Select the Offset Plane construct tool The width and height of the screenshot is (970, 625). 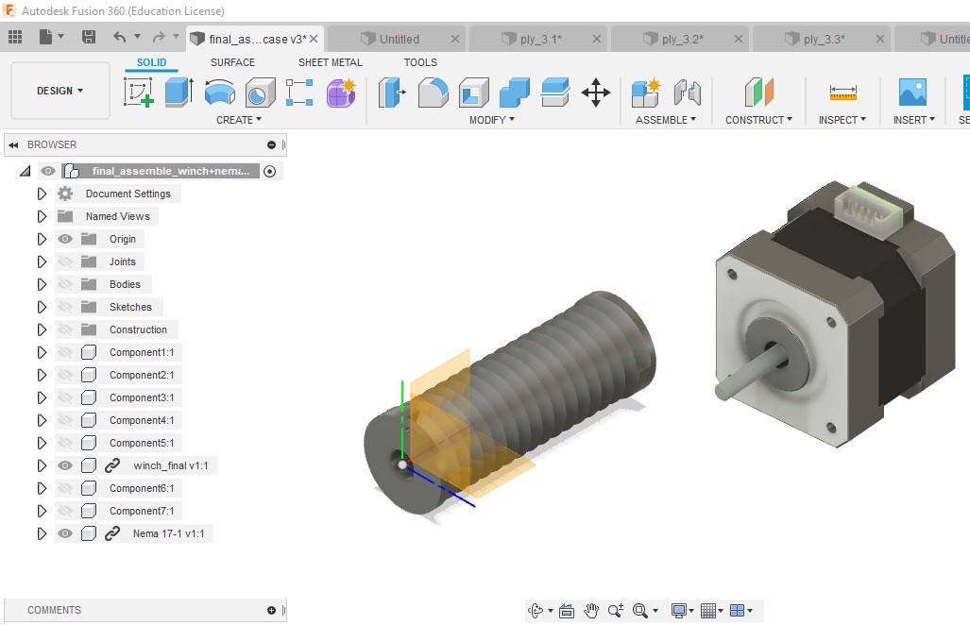click(759, 93)
